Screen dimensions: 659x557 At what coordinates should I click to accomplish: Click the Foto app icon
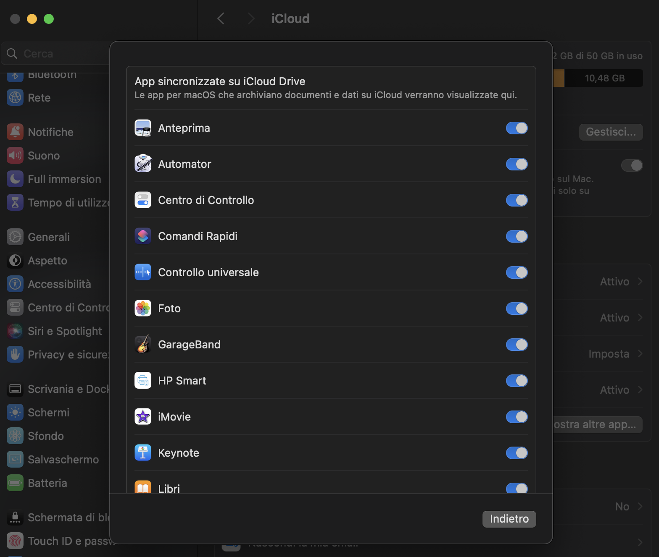(x=143, y=309)
